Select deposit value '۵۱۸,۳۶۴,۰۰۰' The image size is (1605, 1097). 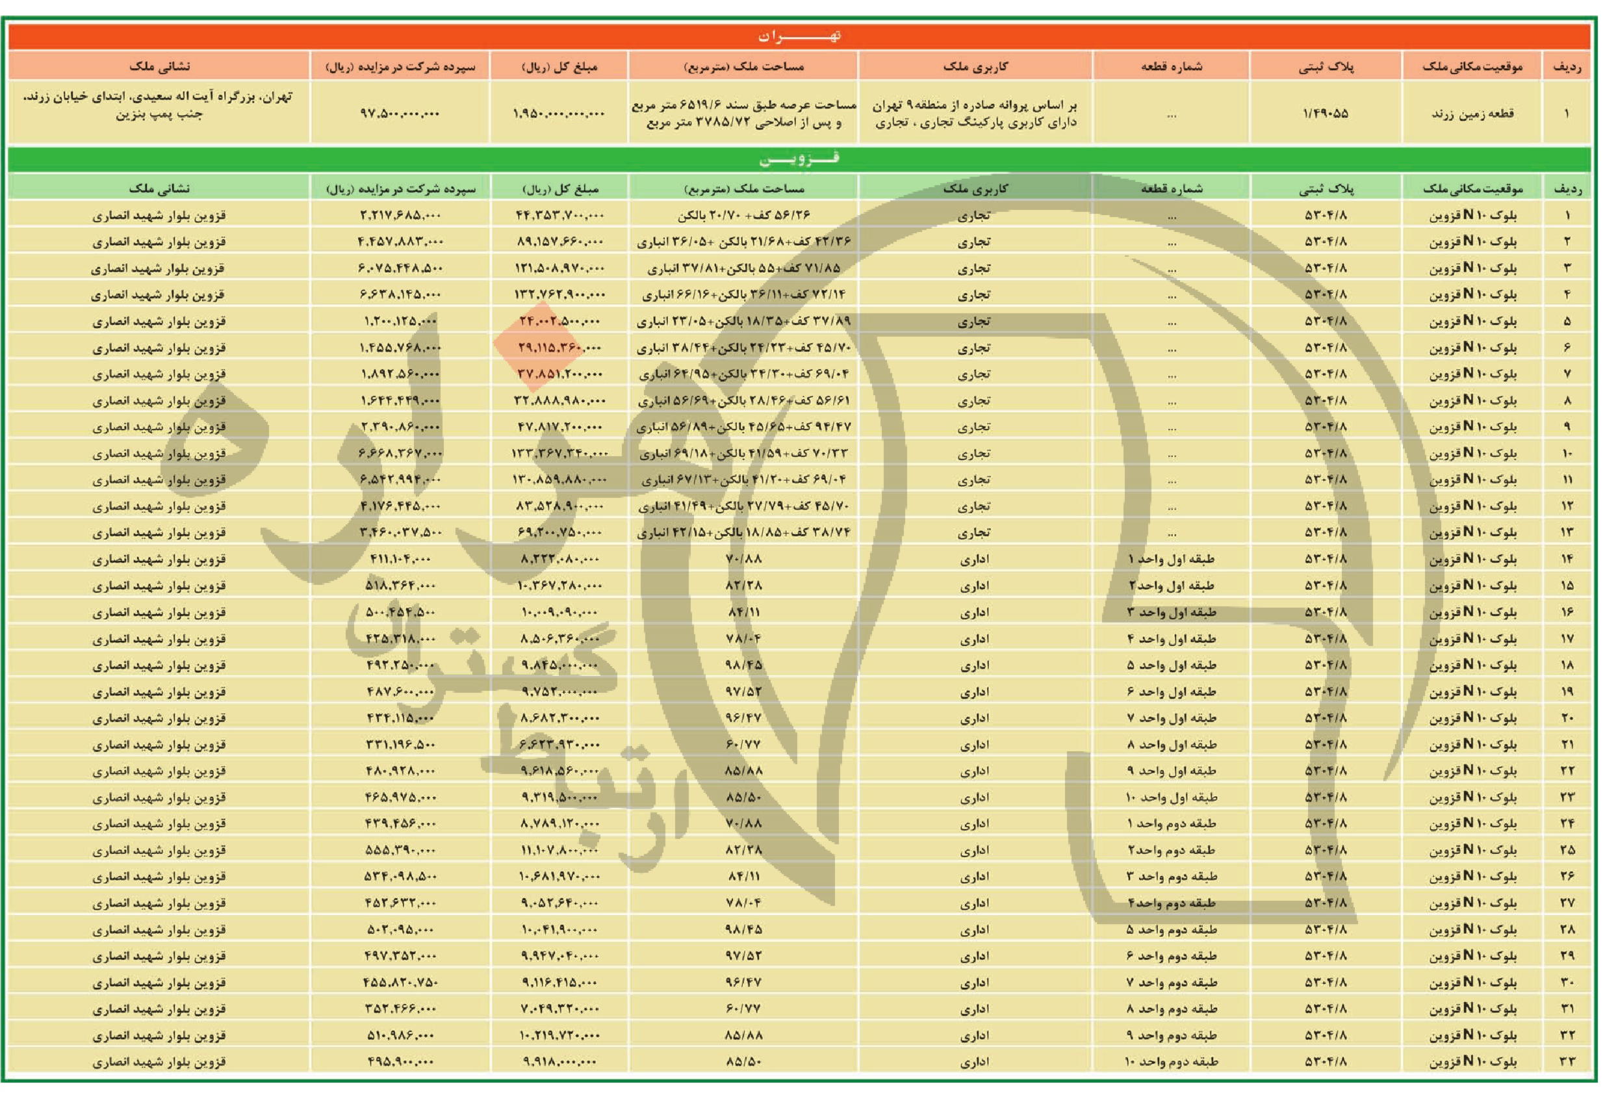click(400, 585)
